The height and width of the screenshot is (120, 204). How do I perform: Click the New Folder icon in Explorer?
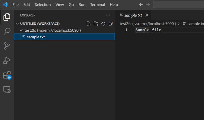click(96, 24)
